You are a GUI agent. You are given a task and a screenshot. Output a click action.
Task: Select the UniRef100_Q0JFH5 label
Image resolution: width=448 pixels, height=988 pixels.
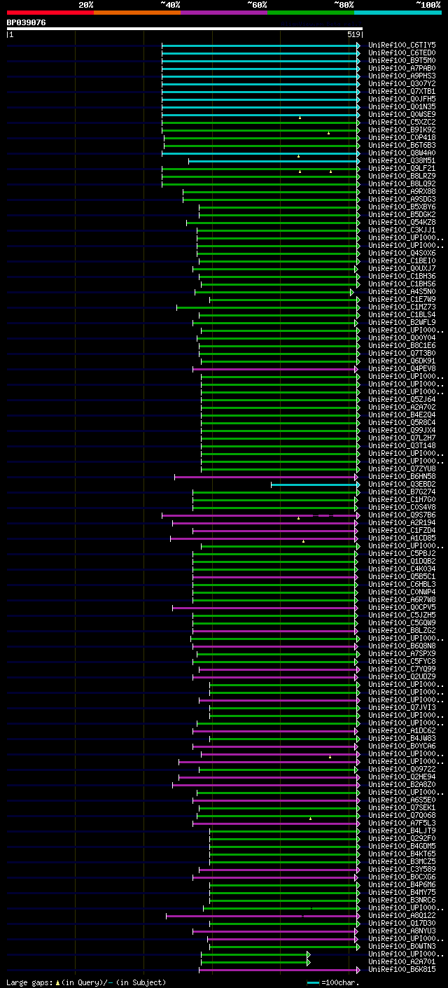[402, 99]
